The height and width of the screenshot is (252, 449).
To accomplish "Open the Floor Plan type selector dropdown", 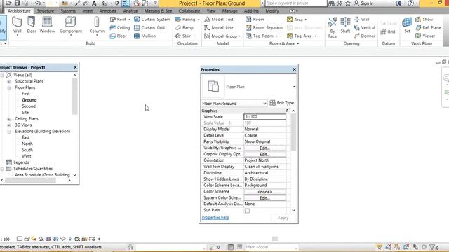I will [x=294, y=87].
